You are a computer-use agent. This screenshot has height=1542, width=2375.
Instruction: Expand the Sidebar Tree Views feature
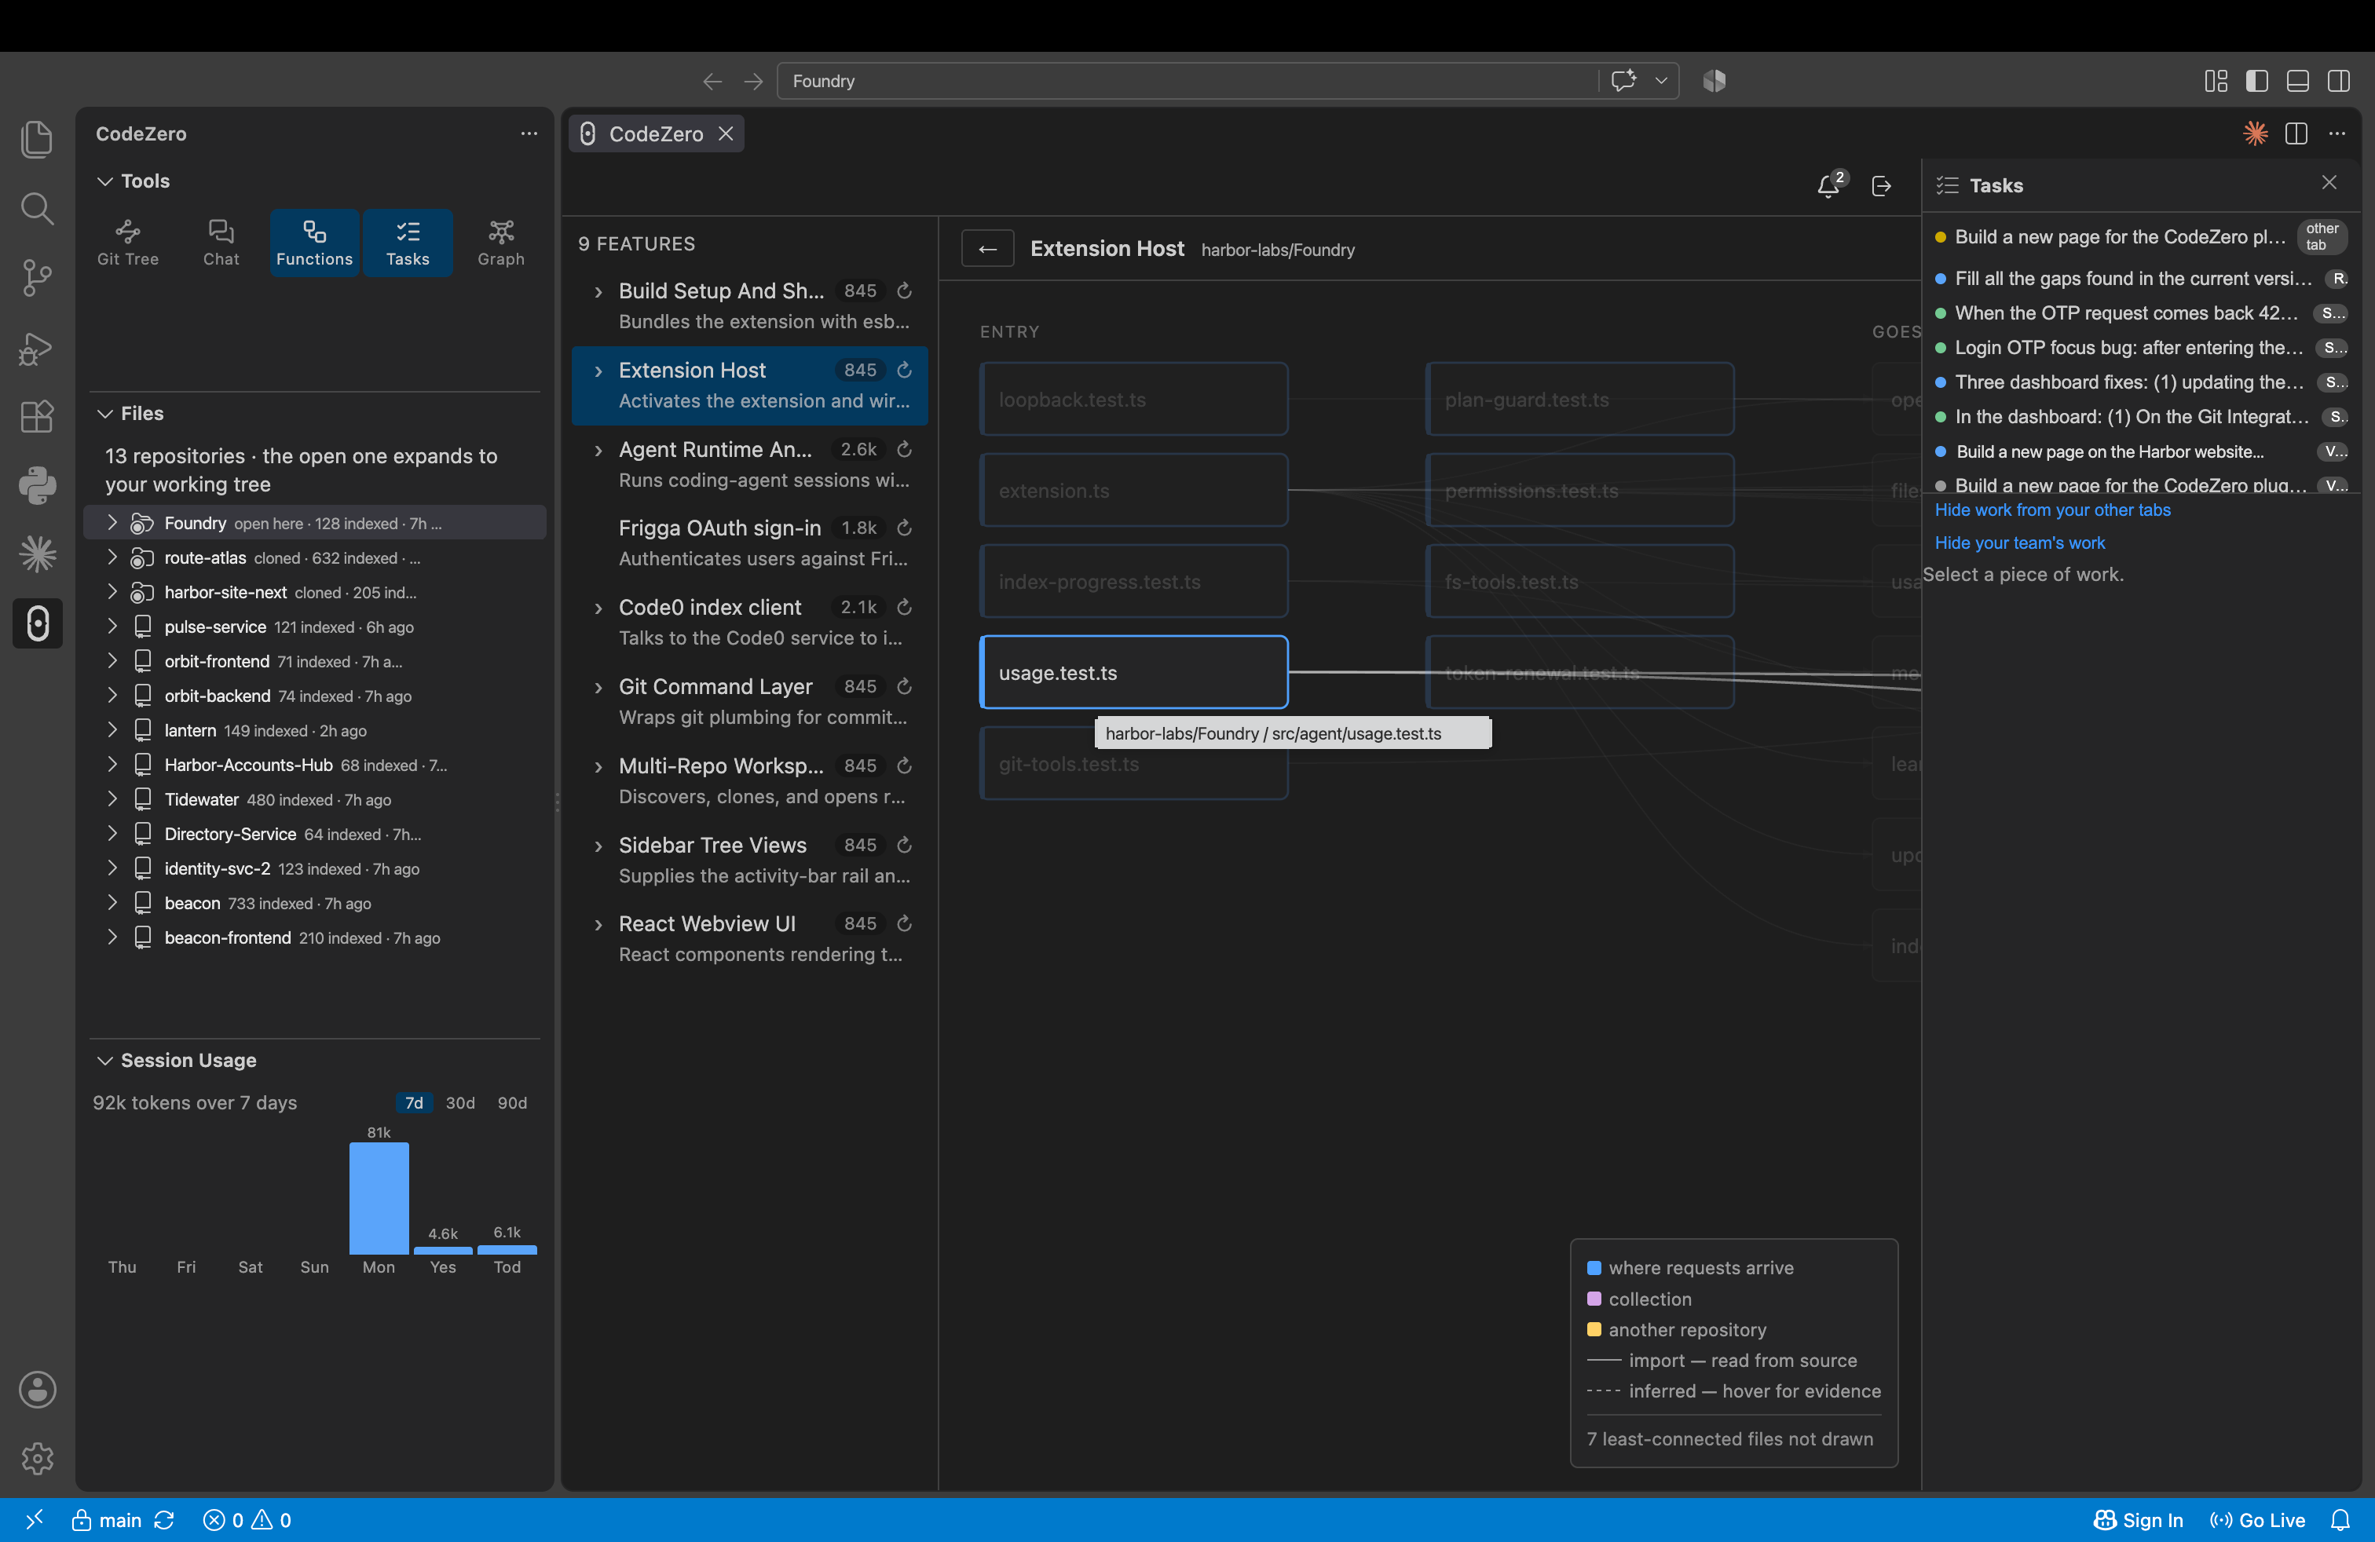pyautogui.click(x=598, y=846)
